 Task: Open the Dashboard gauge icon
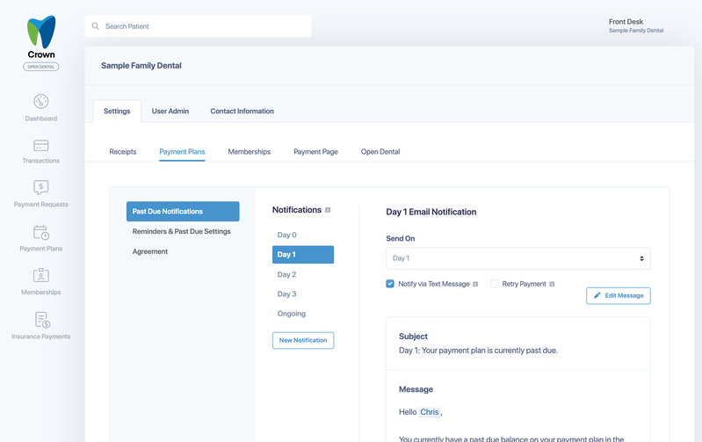40,101
